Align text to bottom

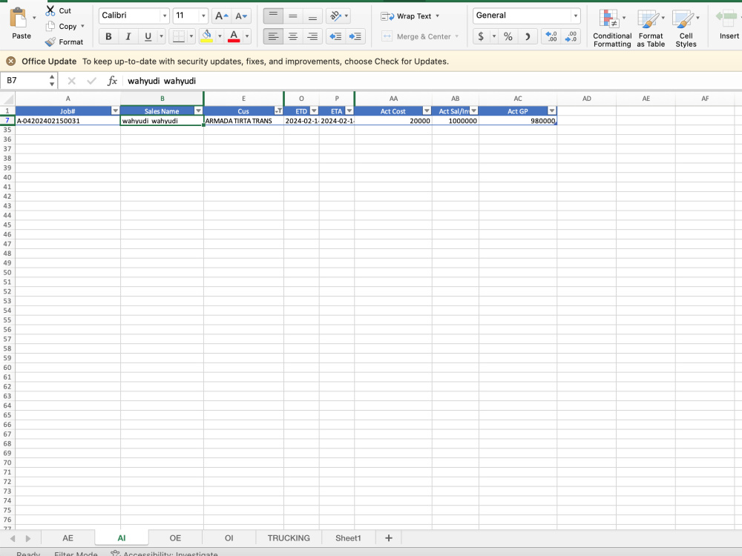point(312,16)
